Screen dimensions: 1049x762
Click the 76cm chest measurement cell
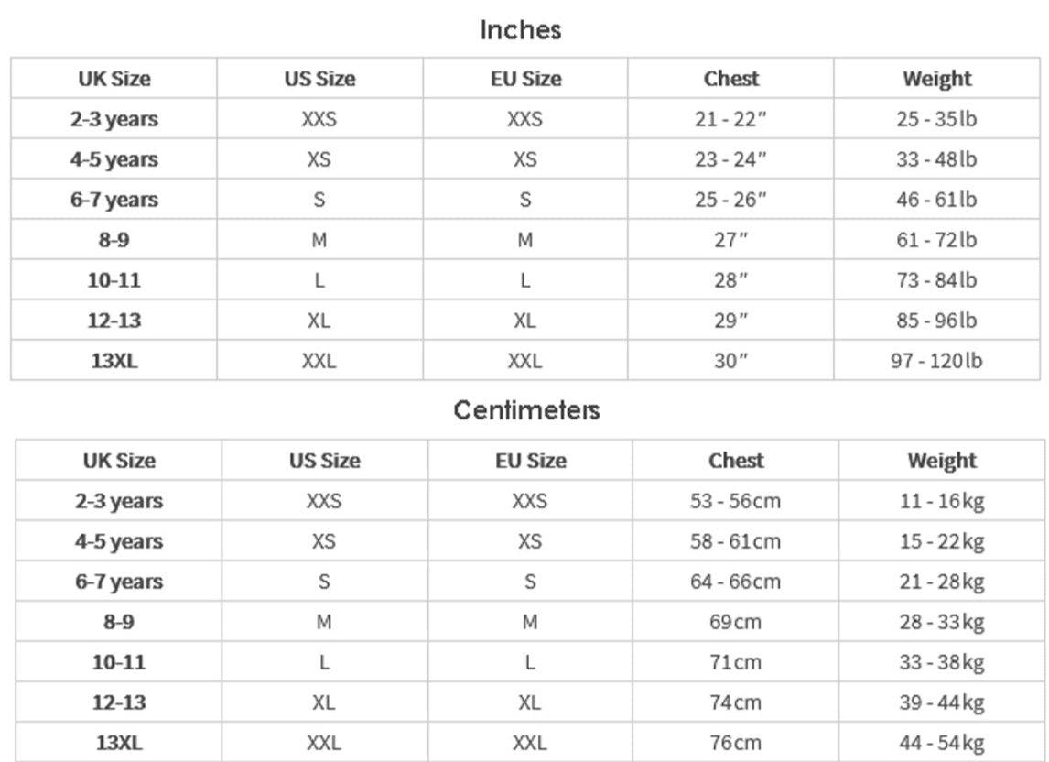click(735, 743)
